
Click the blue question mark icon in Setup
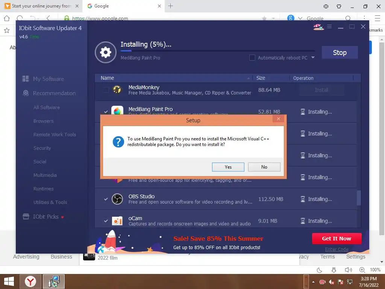coord(118,142)
